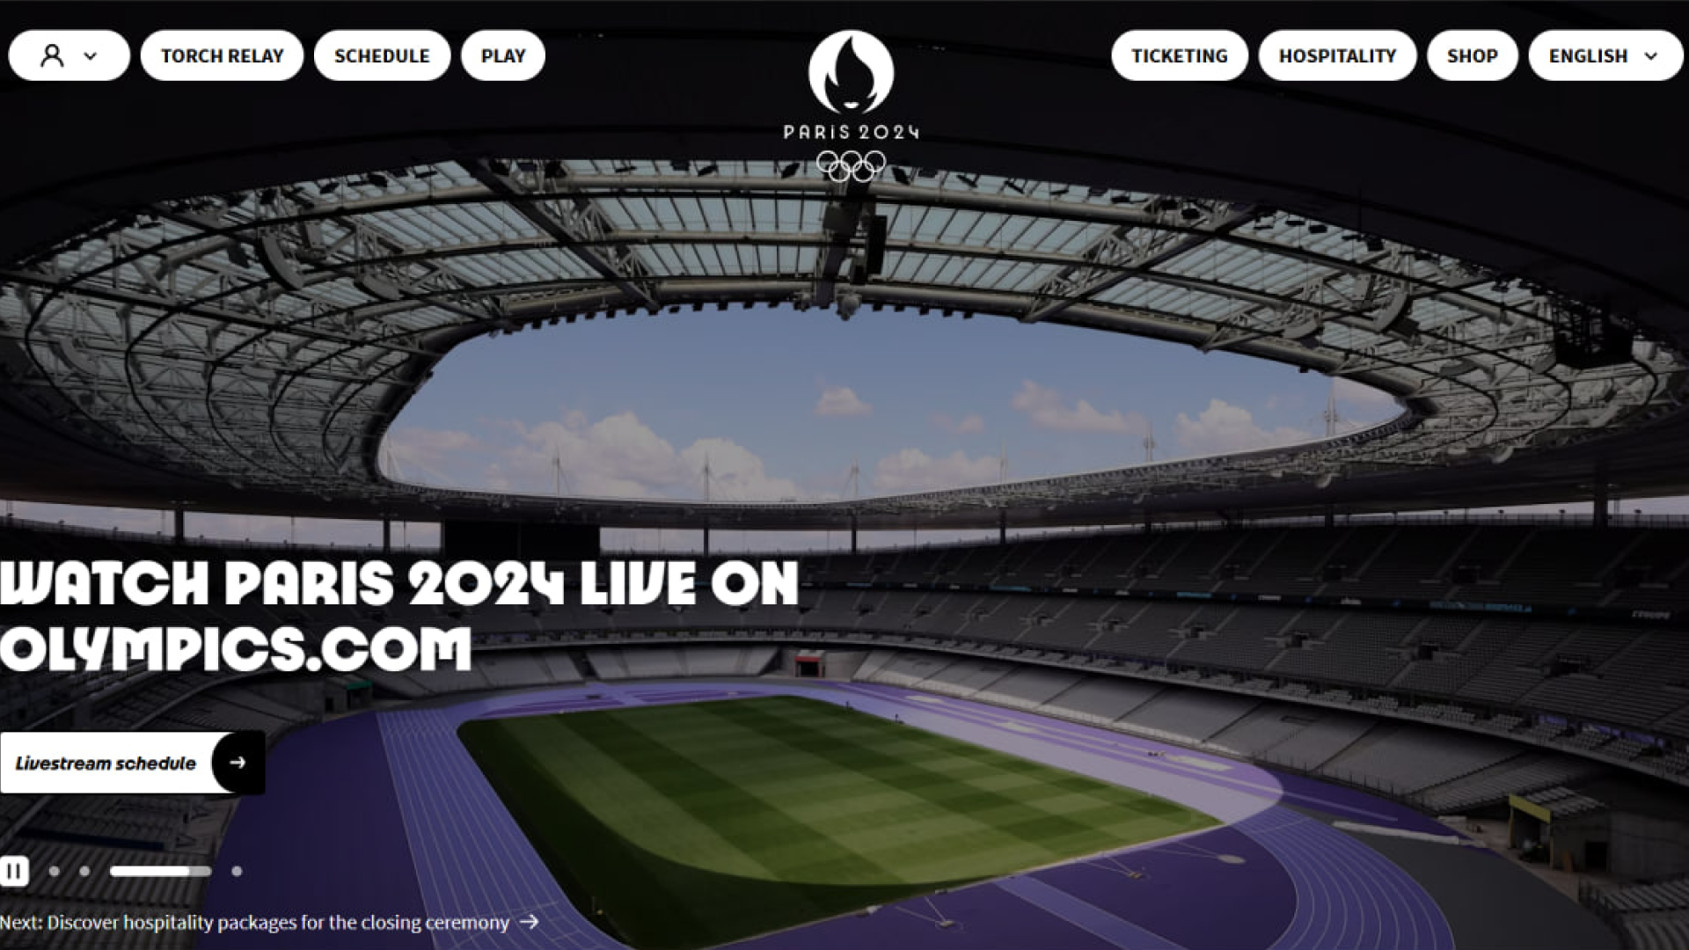Click arrow beside closing ceremony next link
Image resolution: width=1689 pixels, height=950 pixels.
[x=529, y=922]
